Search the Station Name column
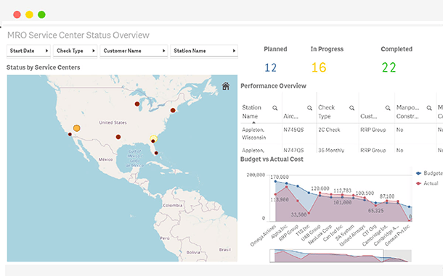 pyautogui.click(x=275, y=108)
